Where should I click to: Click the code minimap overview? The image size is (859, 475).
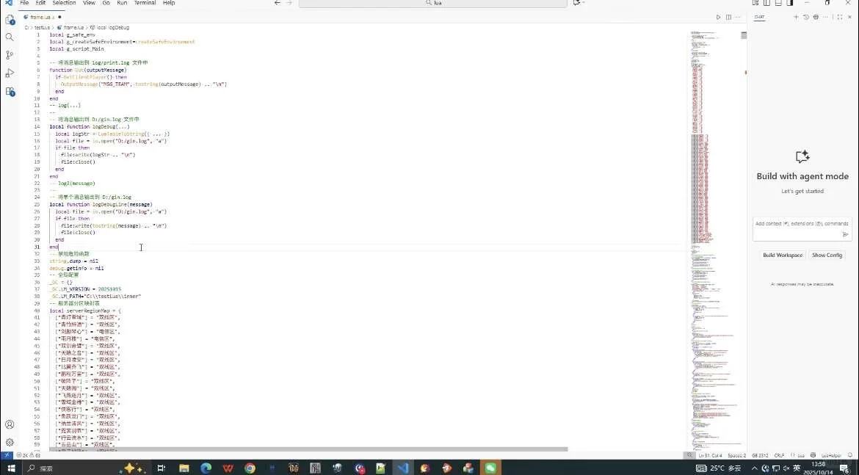(x=714, y=240)
